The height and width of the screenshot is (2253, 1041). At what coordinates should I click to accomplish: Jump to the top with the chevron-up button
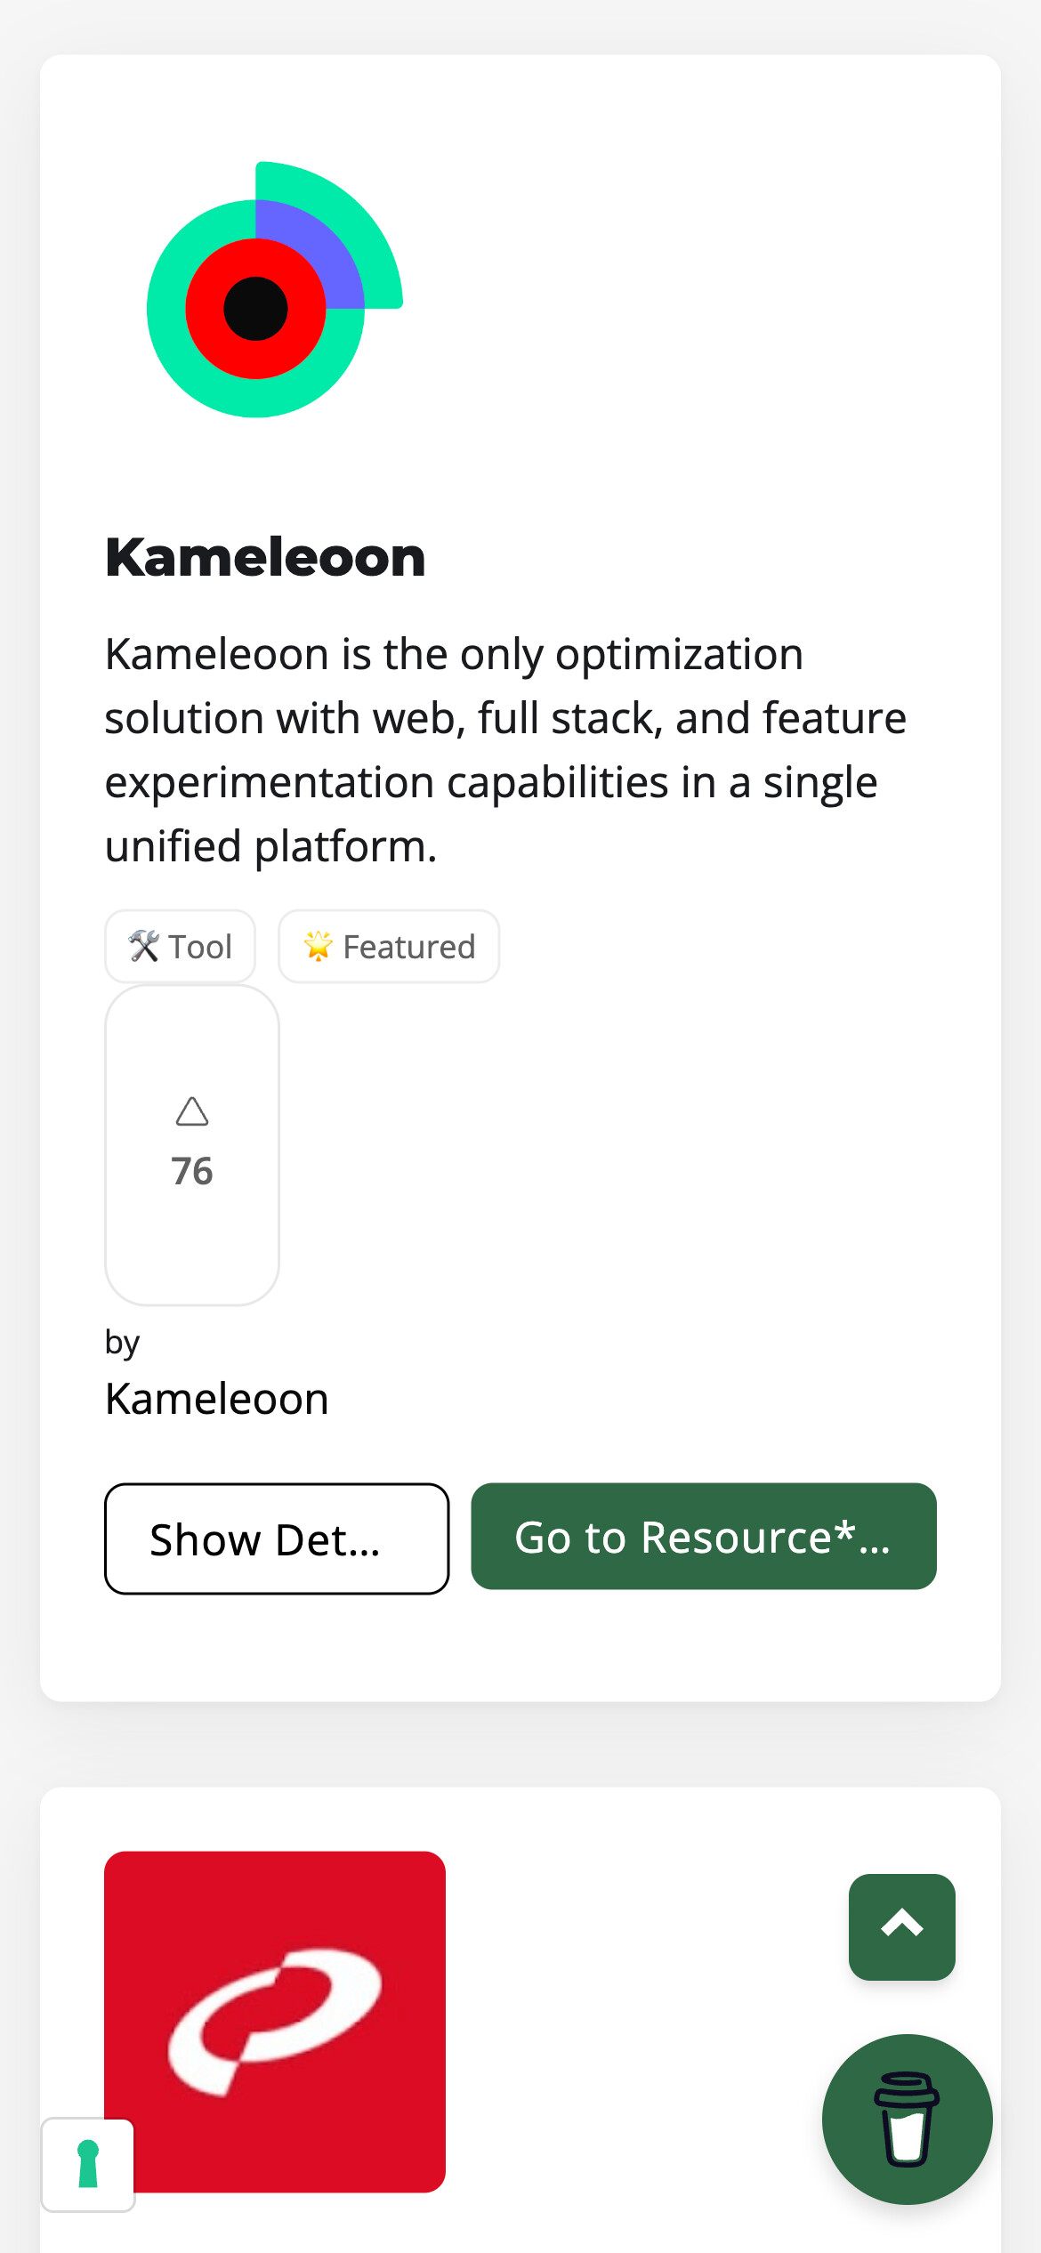point(901,1926)
